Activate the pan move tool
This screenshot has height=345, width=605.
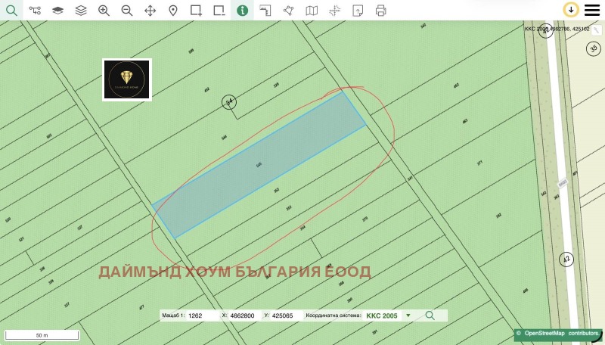click(x=150, y=11)
